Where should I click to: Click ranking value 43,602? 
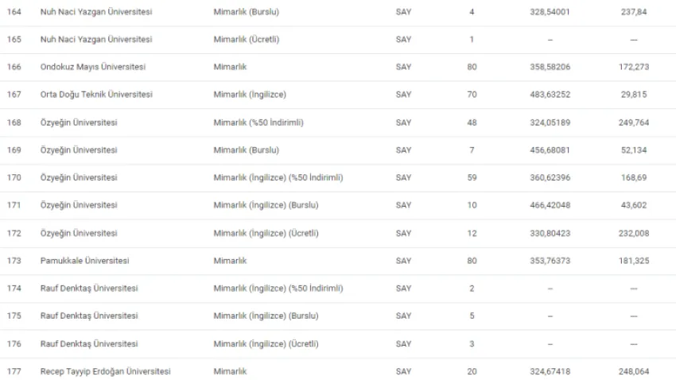[633, 205]
